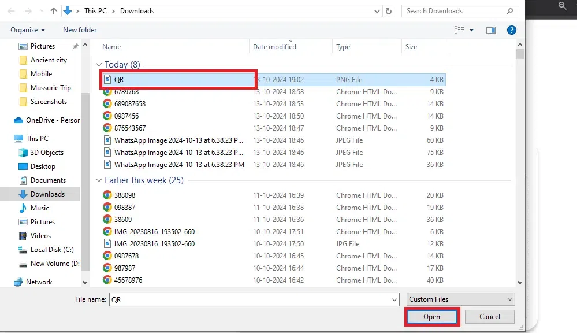Click the Chrome icon for 6789768
Screen dimensions: 577x333
107,92
